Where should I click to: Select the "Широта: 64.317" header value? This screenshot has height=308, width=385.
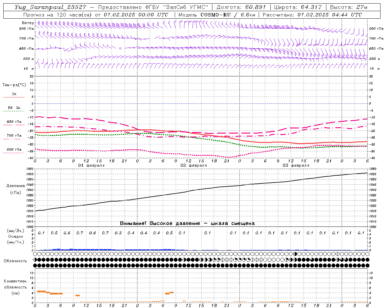[x=298, y=7]
